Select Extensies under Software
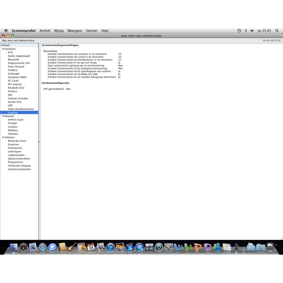The image size is (283, 283). (13, 144)
